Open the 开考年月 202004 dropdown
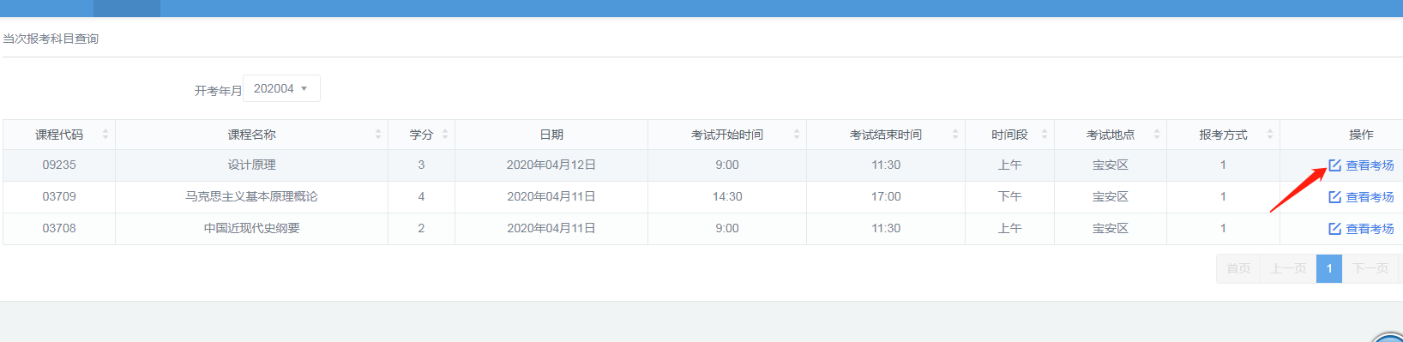1403x342 pixels. click(281, 88)
